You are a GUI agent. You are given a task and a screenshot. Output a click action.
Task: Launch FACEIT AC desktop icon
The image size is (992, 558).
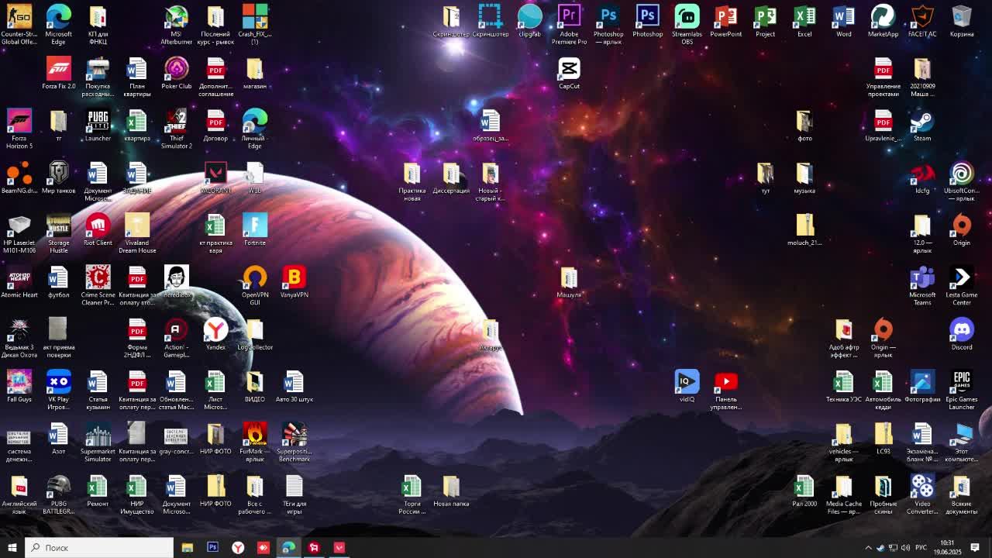(921, 21)
